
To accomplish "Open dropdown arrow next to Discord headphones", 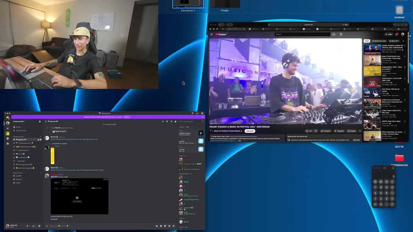I will pyautogui.click(x=36, y=226).
